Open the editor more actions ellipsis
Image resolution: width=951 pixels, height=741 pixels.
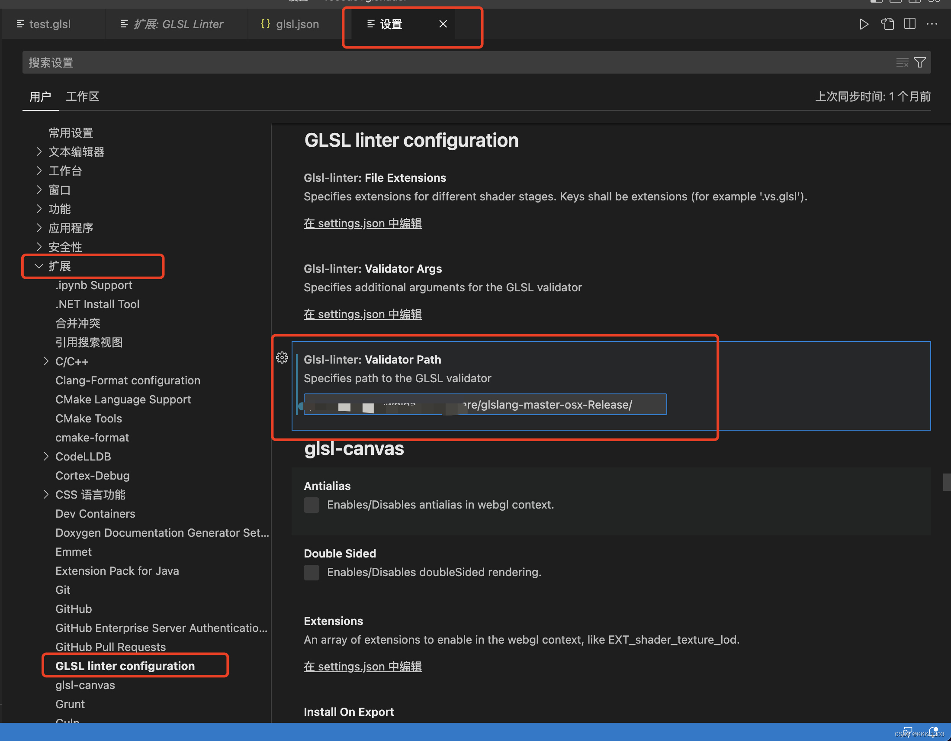(932, 24)
